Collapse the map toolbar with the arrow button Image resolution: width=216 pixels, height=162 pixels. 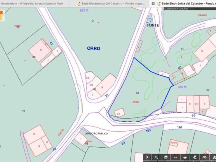(147, 157)
